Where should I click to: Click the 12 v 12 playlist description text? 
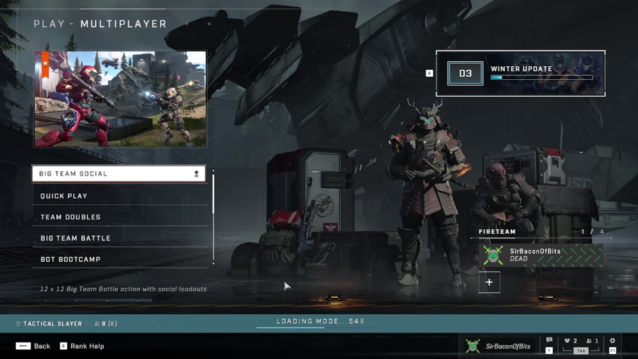tap(124, 289)
